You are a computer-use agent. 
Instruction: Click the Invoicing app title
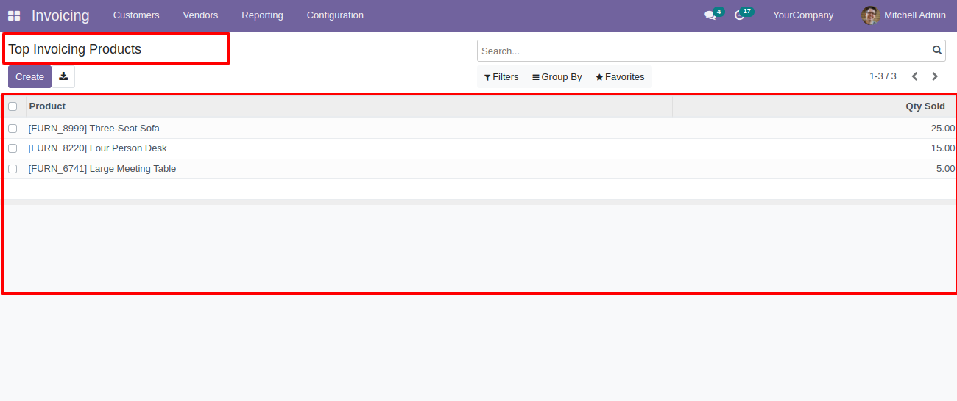[60, 15]
